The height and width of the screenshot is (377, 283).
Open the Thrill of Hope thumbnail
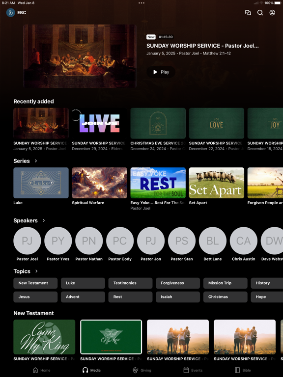111,337
